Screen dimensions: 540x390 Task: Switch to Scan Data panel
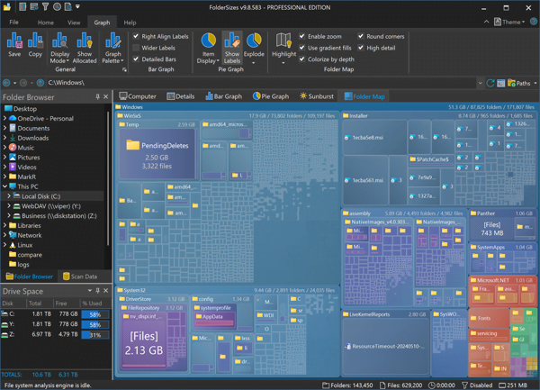(80, 277)
